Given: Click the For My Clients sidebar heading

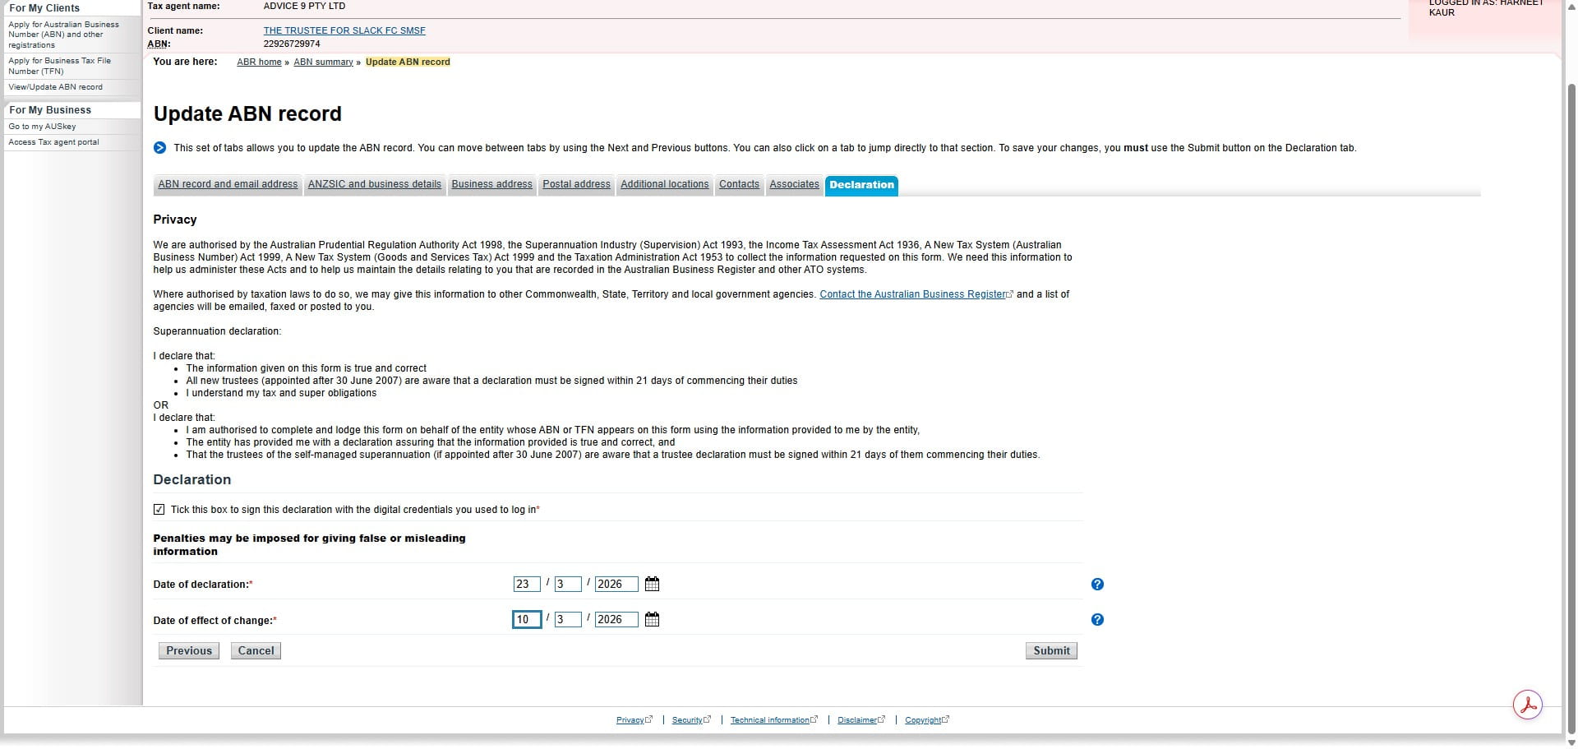Looking at the screenshot, I should 44,8.
